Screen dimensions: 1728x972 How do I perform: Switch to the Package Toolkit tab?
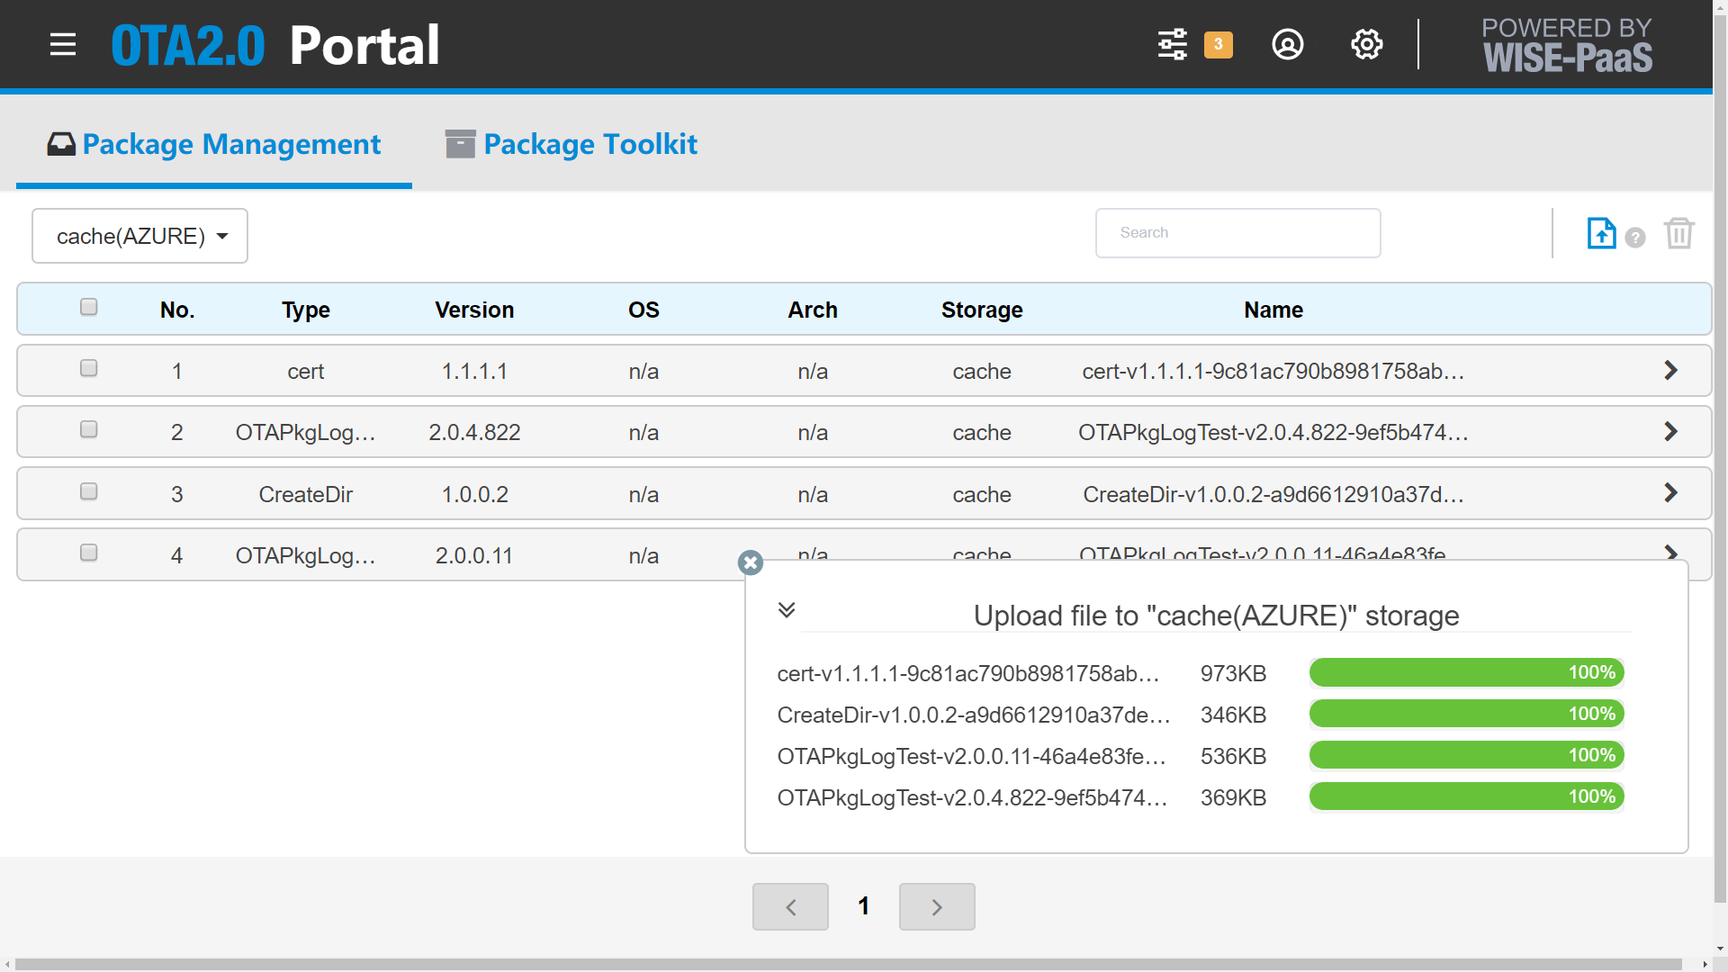[x=571, y=144]
